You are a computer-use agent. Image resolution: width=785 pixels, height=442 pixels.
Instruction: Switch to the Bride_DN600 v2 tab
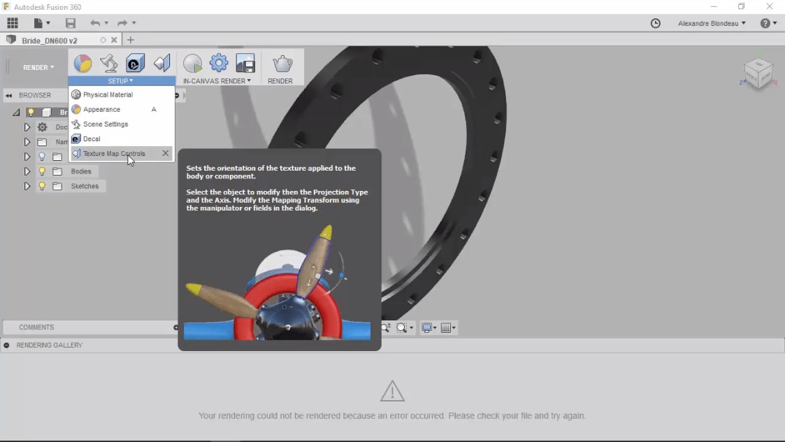50,40
